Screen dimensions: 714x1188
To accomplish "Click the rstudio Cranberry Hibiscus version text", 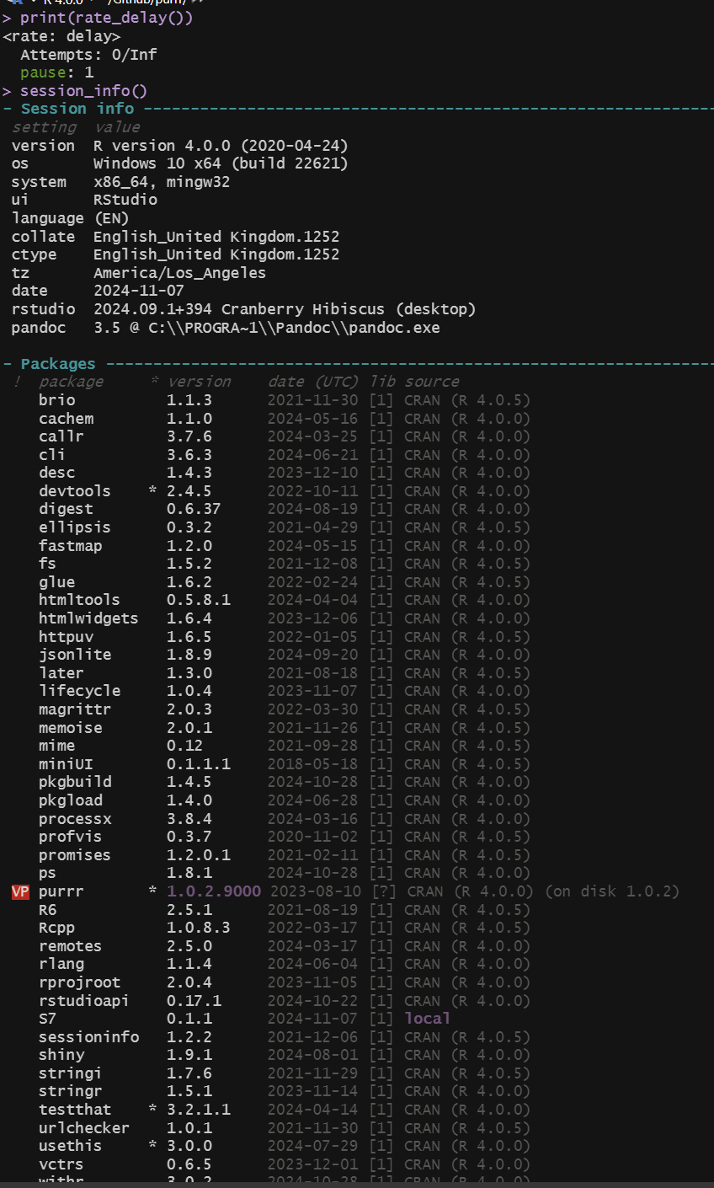I will click(285, 309).
